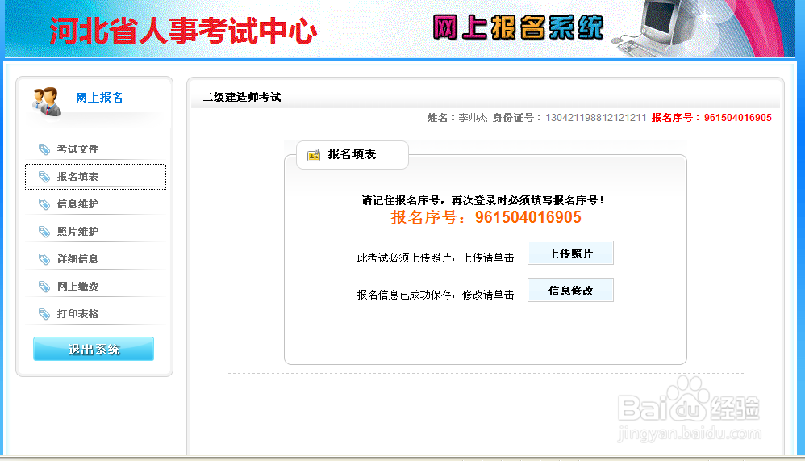Click the 报名填表 panel tab label
Image resolution: width=805 pixels, height=461 pixels.
[352, 154]
